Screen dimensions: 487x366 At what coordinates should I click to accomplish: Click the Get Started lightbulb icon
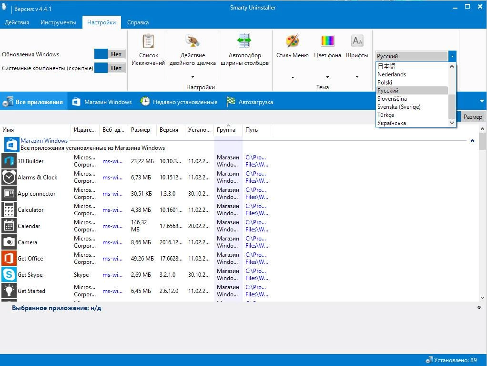(x=9, y=291)
